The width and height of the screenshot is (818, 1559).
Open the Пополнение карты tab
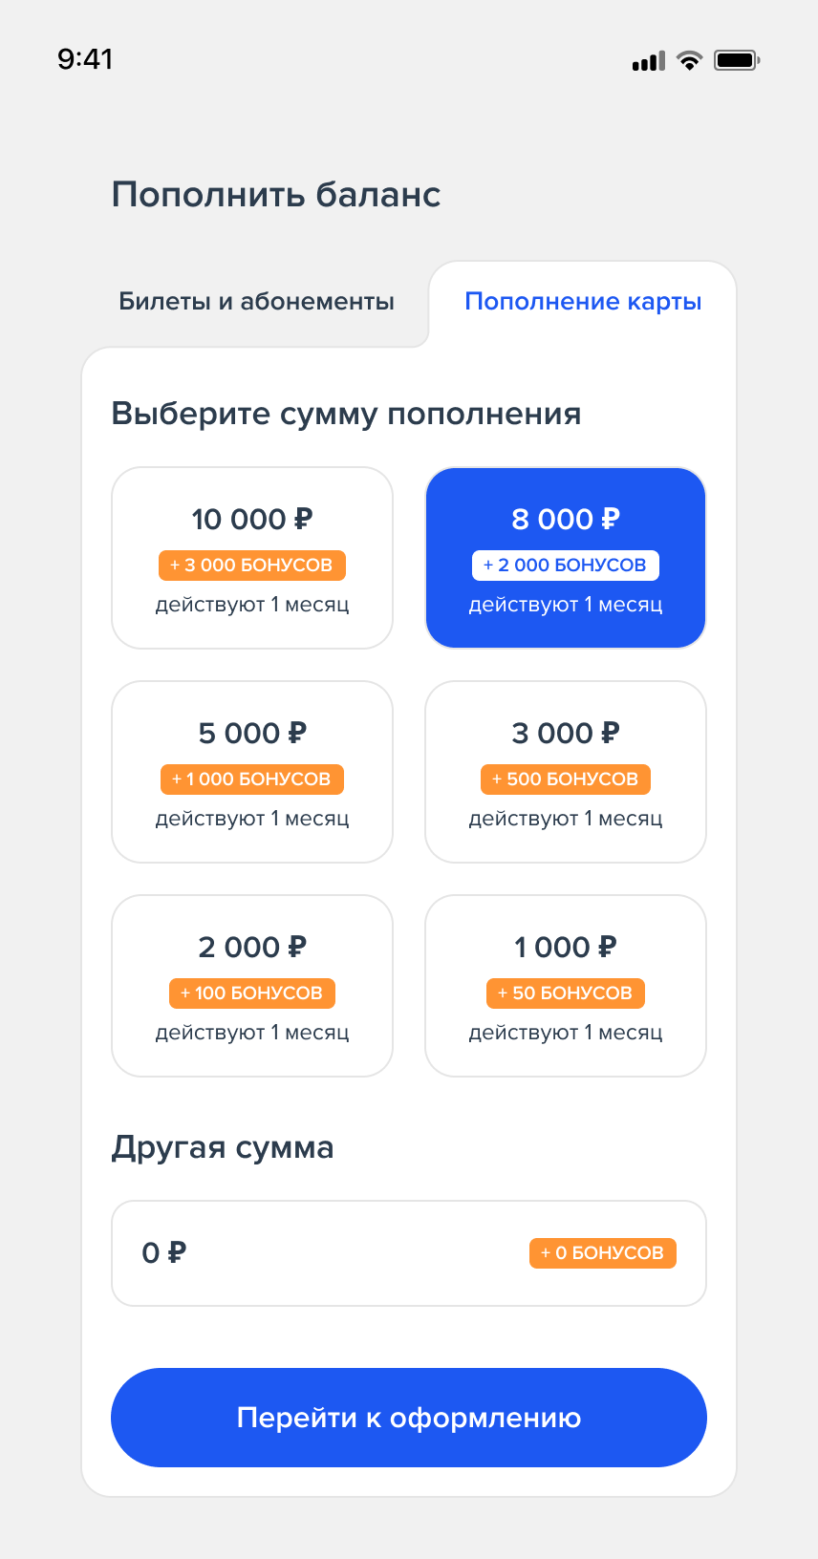[583, 302]
